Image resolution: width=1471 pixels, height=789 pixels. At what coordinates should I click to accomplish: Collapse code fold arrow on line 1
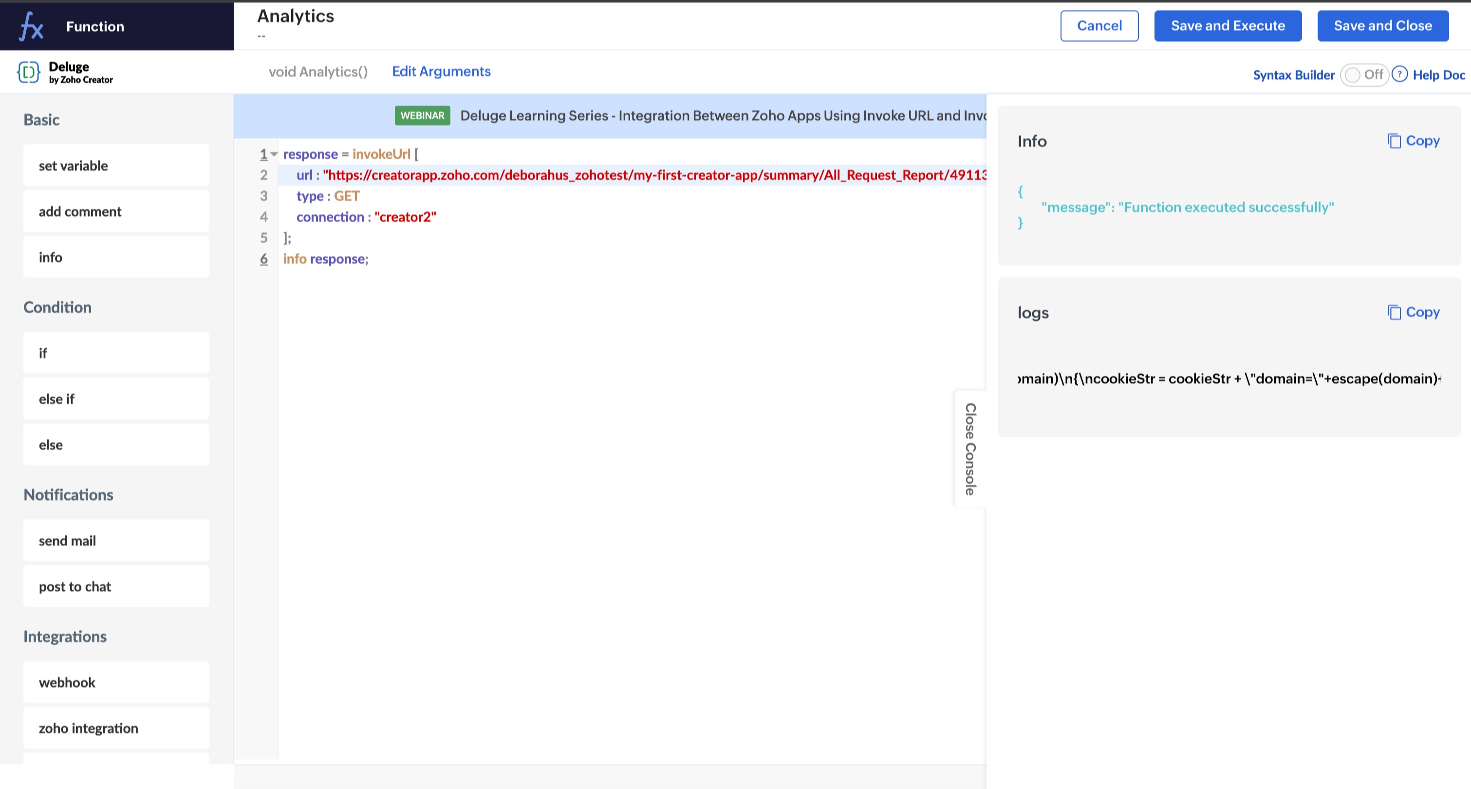click(274, 154)
